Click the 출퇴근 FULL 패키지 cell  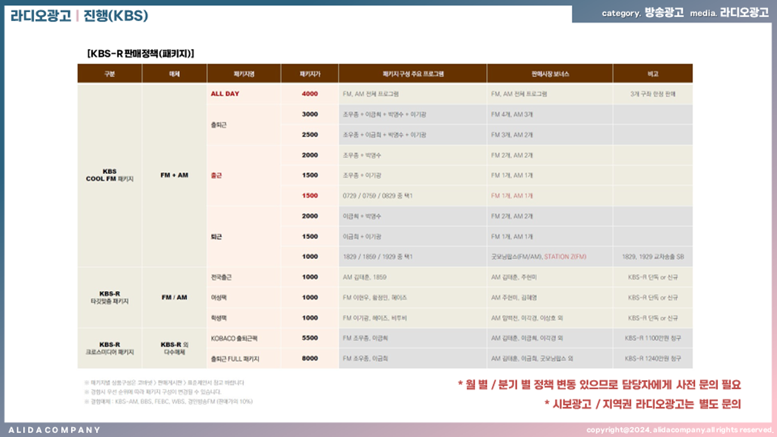(235, 359)
